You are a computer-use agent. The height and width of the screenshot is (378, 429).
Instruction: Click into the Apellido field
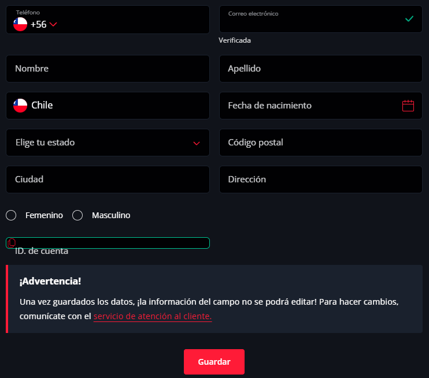(x=321, y=69)
